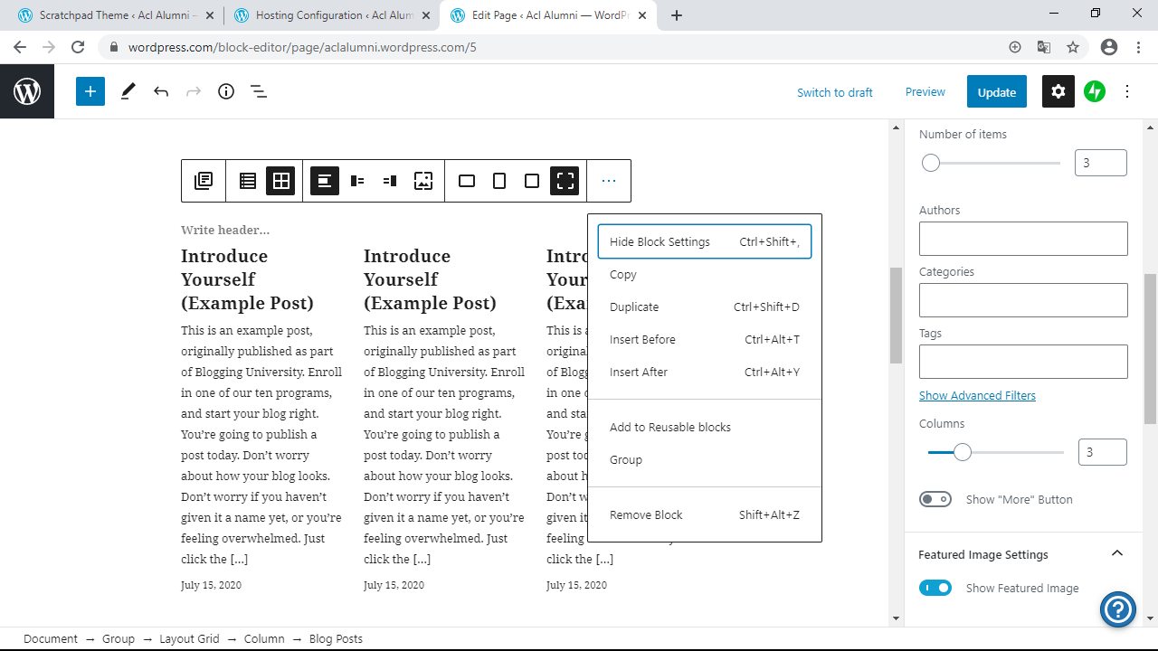
Task: Open the block navigation list view icon
Action: coord(259,91)
